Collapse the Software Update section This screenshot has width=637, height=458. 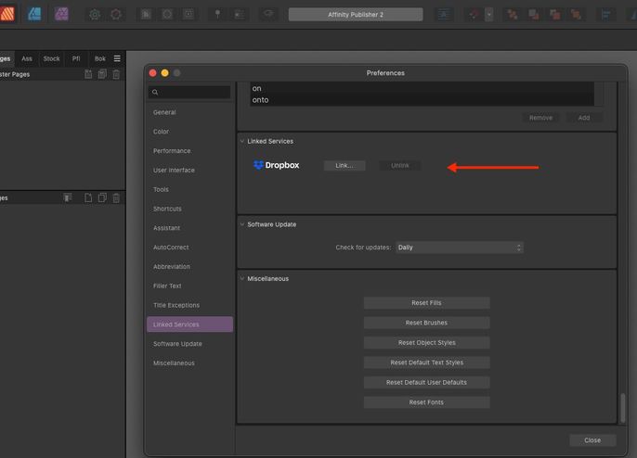242,224
